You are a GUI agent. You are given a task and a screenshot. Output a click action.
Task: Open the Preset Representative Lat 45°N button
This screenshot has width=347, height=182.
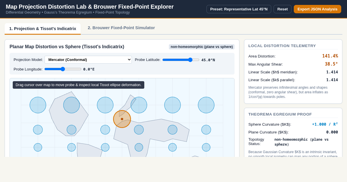239,9
